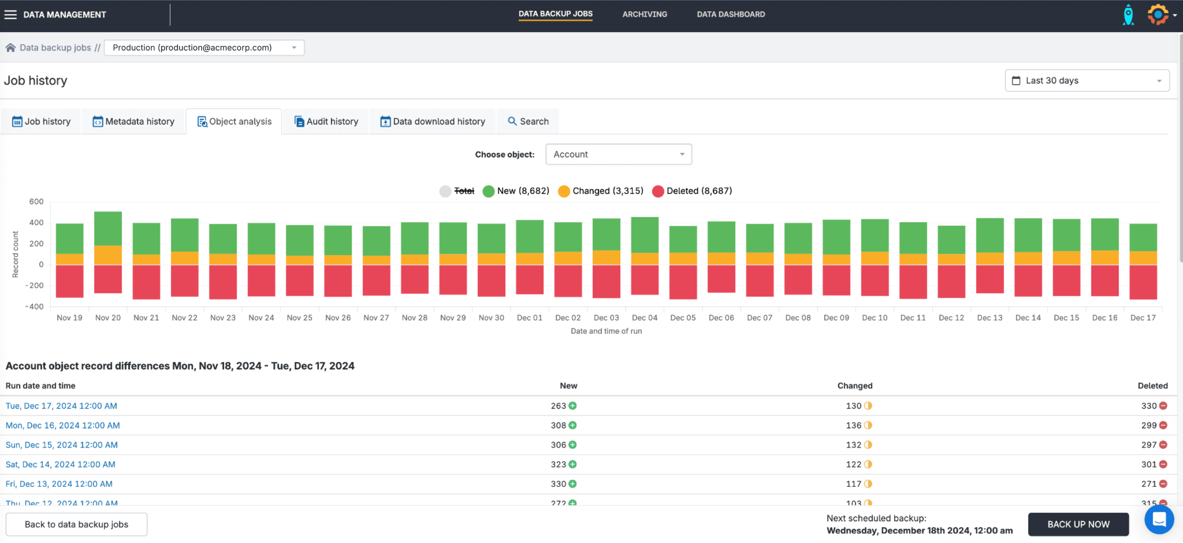Screen dimensions: 1183x543
Task: Click the home icon in breadcrumb
Action: 10,48
